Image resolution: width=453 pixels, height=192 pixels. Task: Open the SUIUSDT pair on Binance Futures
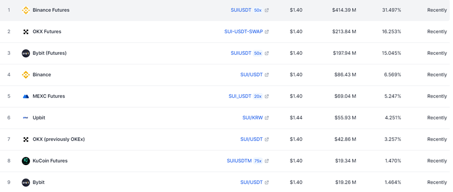241,10
